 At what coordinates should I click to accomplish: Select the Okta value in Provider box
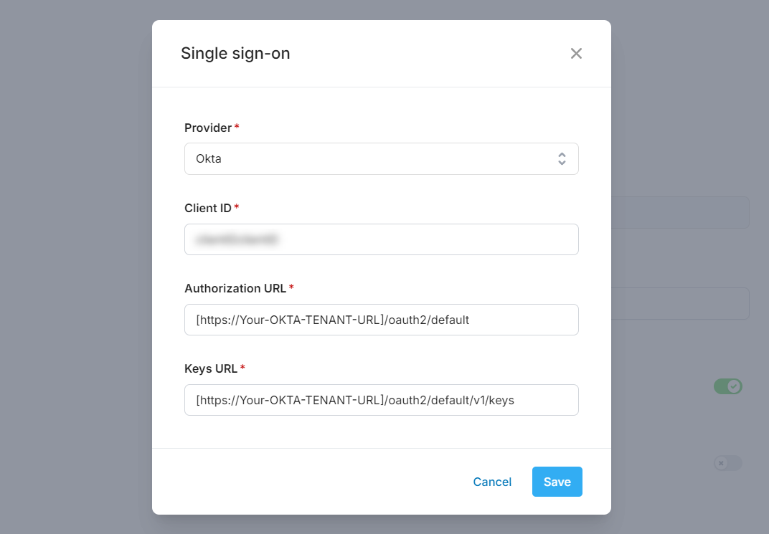coord(209,159)
